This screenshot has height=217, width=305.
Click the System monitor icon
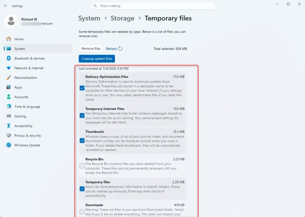(9, 49)
